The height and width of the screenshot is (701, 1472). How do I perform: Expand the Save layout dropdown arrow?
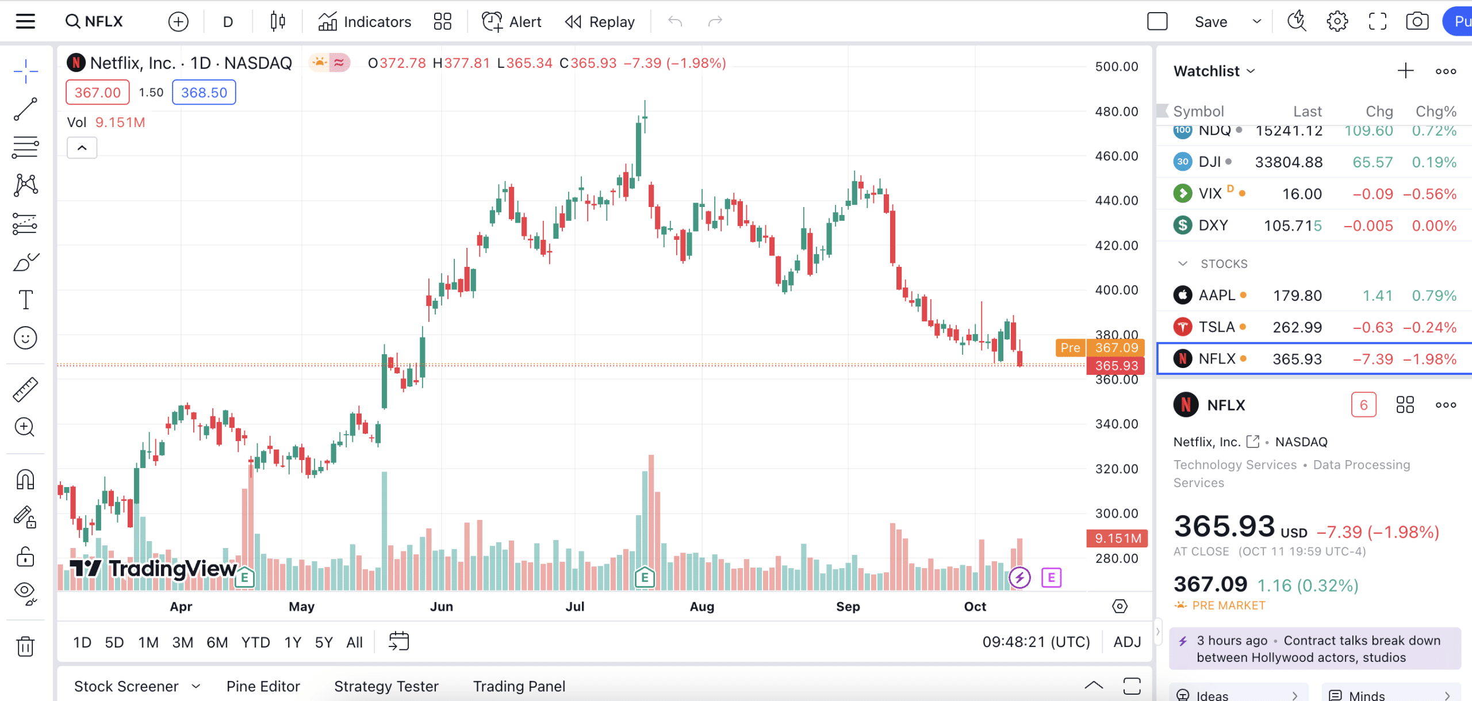coord(1257,22)
